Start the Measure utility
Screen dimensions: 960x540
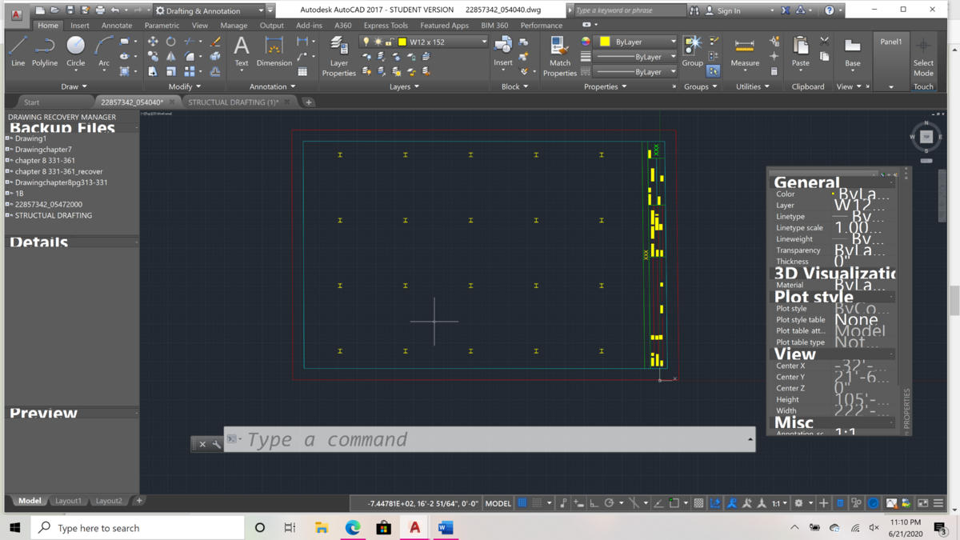(744, 51)
